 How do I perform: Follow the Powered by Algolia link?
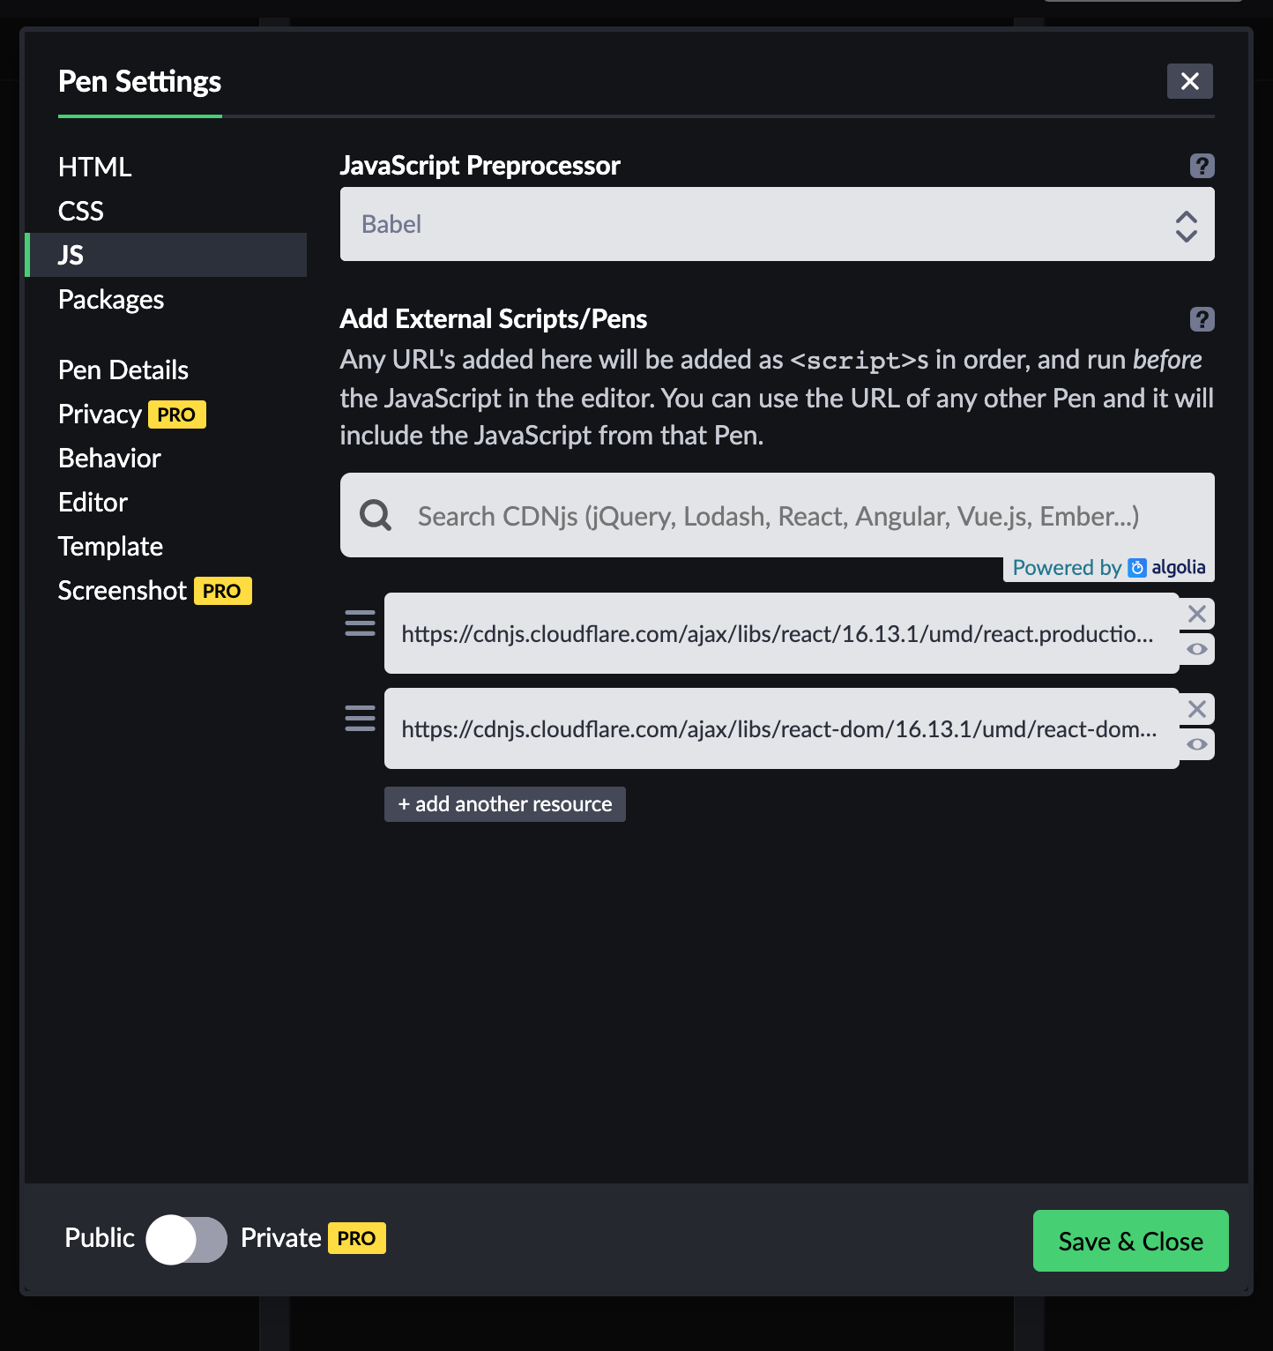(1108, 568)
